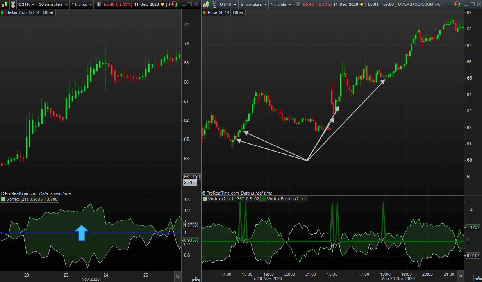The image size is (482, 282).
Task: Click add-indicator icon below 5 minutes chart
Action: 477,279
